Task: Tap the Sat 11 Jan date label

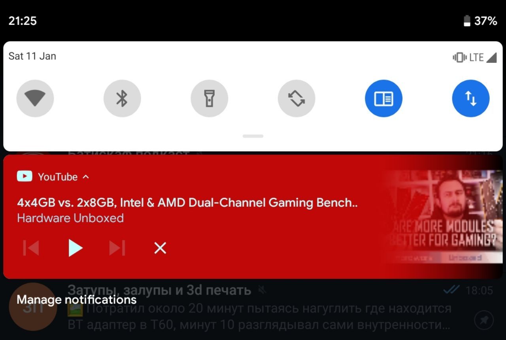Action: [32, 56]
